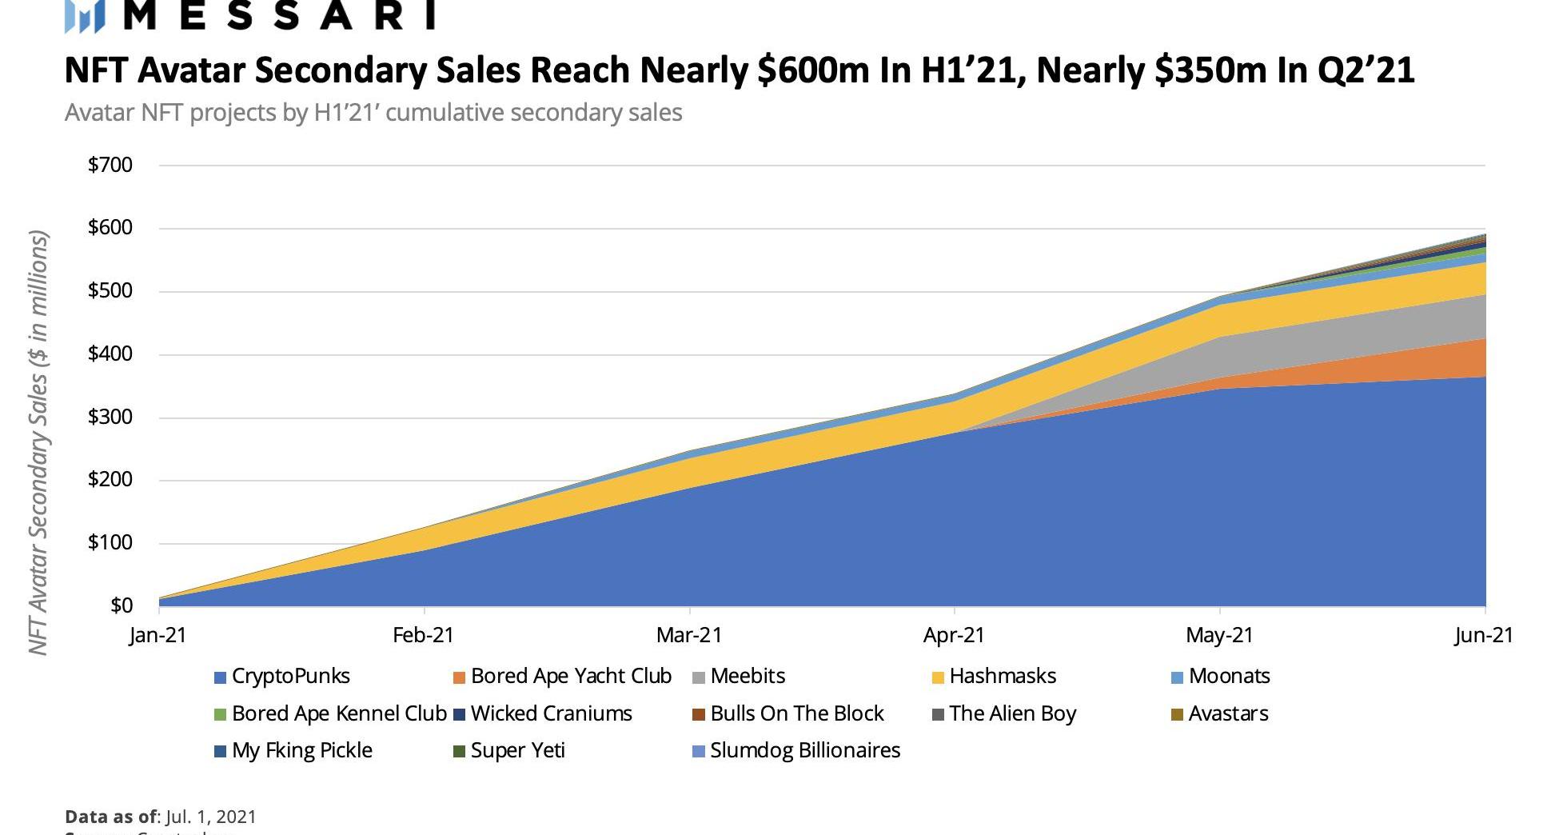Click the Super Yeti legend label

(518, 751)
